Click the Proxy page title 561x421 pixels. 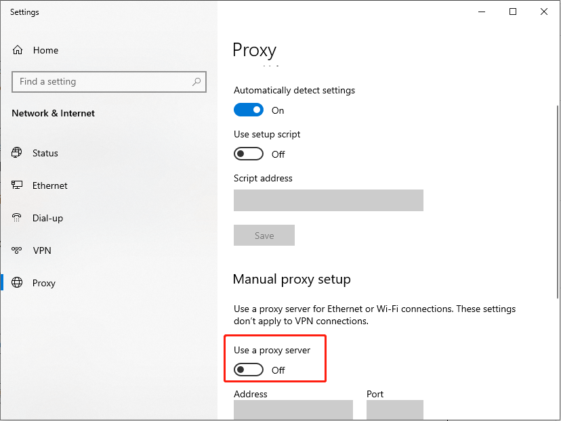click(x=254, y=50)
